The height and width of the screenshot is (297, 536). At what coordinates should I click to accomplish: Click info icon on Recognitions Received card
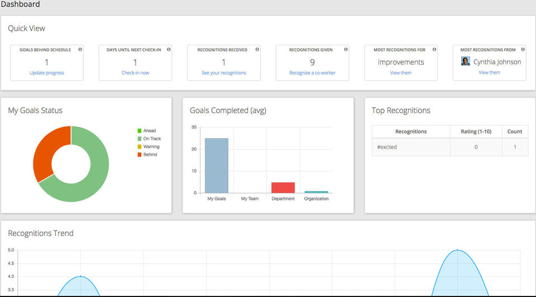pyautogui.click(x=257, y=50)
